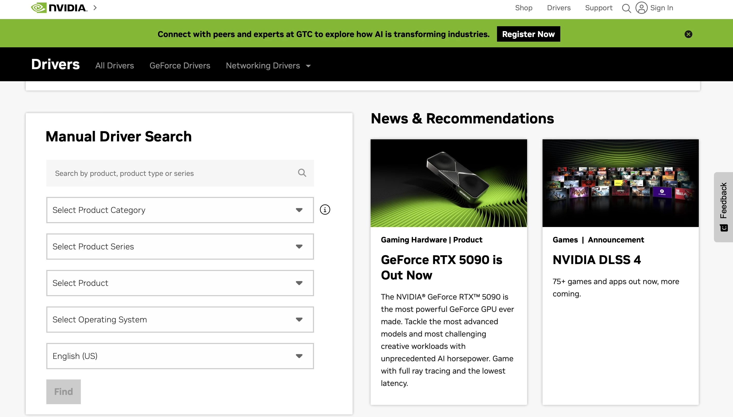The image size is (733, 417).
Task: Click the Find button
Action: tap(63, 392)
